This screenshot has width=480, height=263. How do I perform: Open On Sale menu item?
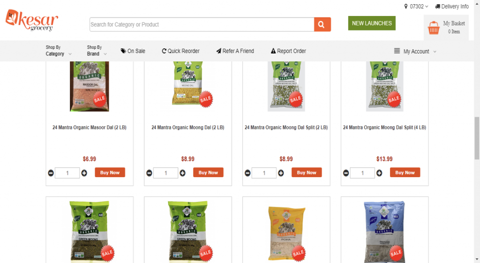tap(133, 51)
